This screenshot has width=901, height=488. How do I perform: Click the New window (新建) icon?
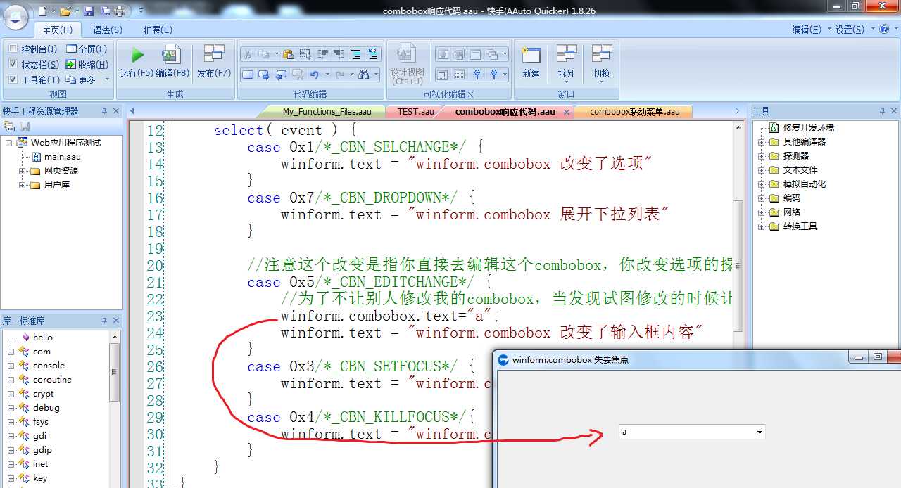(531, 54)
